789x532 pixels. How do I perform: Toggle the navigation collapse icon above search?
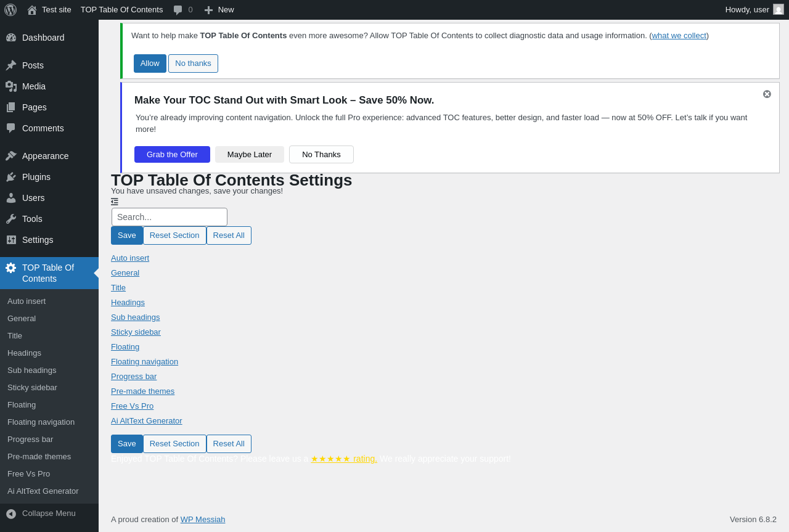point(115,202)
